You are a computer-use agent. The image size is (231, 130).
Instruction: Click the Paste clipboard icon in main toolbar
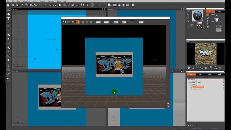31,5
